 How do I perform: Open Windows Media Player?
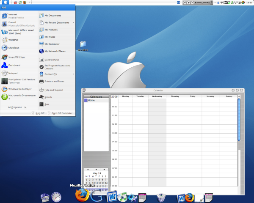coord(19,89)
